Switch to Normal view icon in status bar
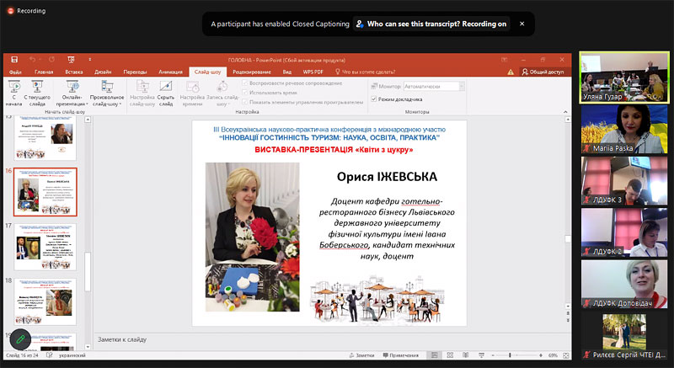674x368 pixels. click(x=434, y=355)
